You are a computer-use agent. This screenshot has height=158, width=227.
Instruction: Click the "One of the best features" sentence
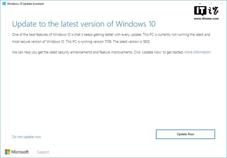77,35
